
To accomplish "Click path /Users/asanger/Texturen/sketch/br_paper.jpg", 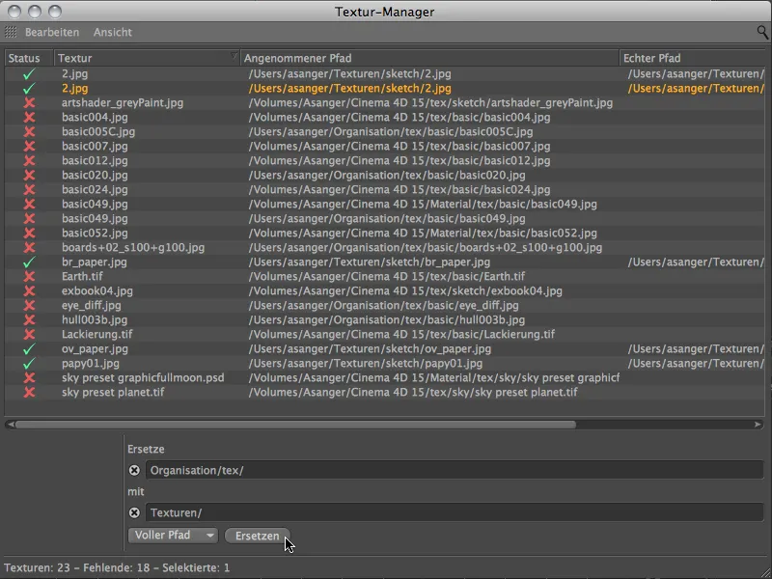I will point(370,262).
